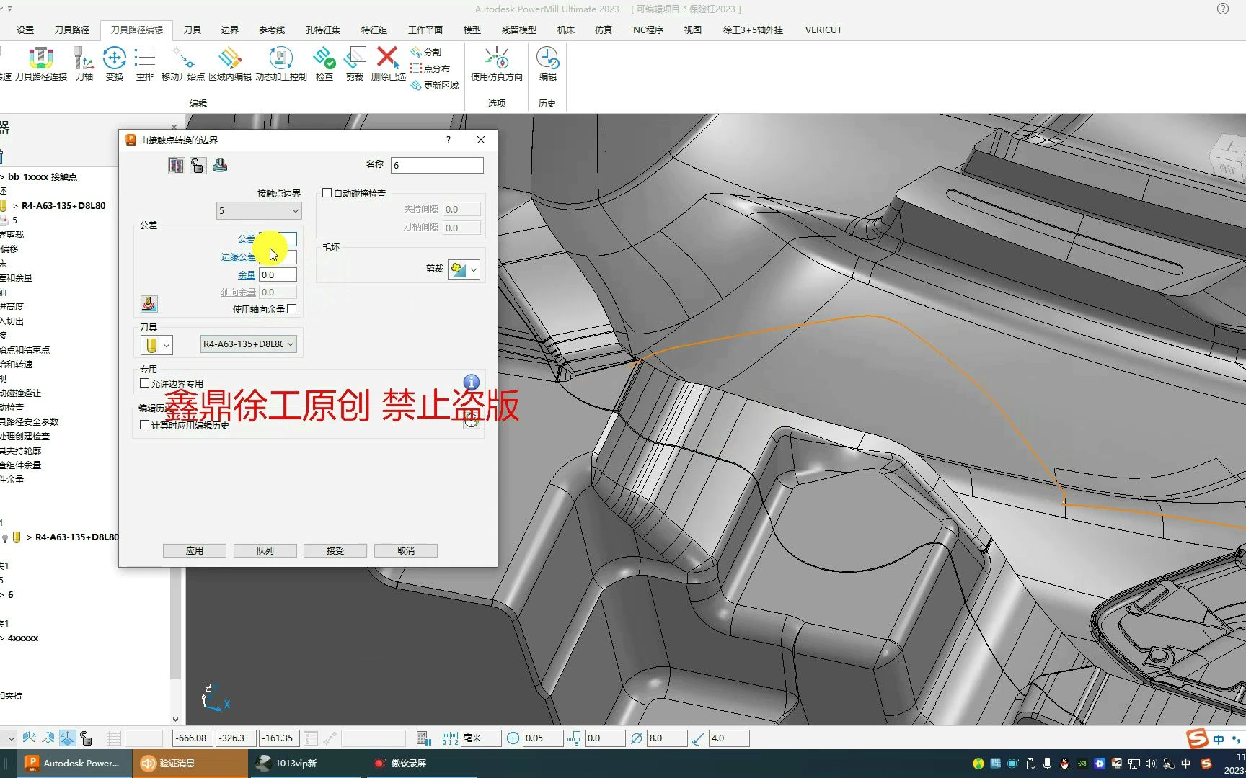
Task: Enable 计算时应用编辑历史 checkbox
Action: click(144, 425)
